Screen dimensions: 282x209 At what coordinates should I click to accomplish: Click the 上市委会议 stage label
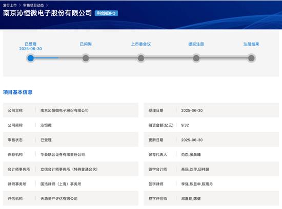point(141,44)
